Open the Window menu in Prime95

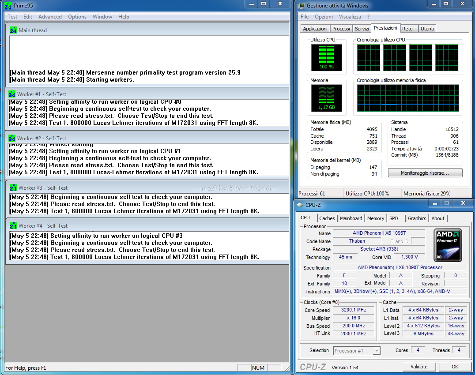point(102,17)
